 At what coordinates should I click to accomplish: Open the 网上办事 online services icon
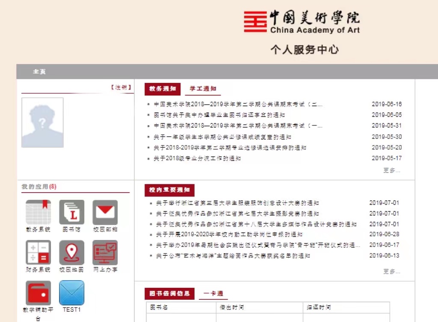click(105, 252)
